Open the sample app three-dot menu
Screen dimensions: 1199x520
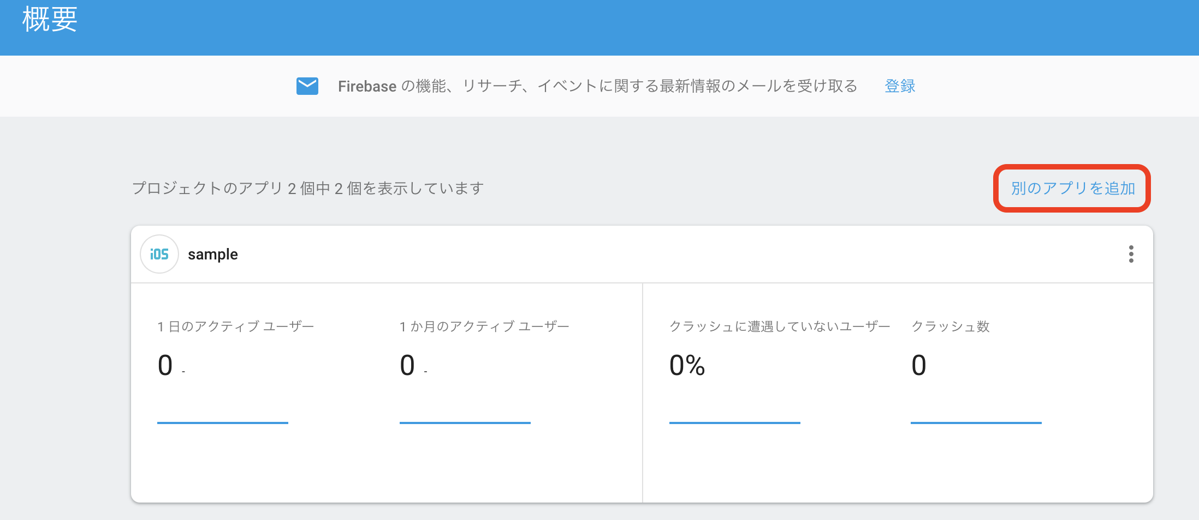point(1131,254)
